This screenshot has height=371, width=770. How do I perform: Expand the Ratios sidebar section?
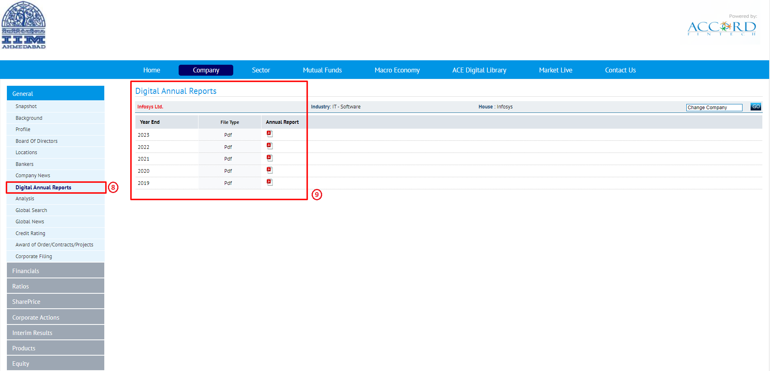(55, 286)
